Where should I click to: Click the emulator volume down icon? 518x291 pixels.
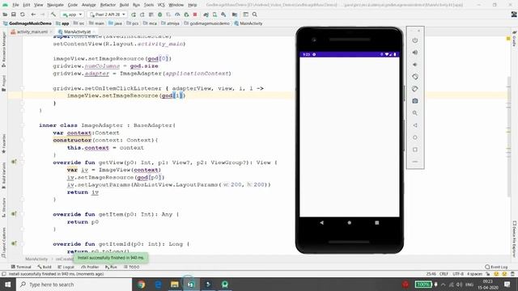click(415, 65)
